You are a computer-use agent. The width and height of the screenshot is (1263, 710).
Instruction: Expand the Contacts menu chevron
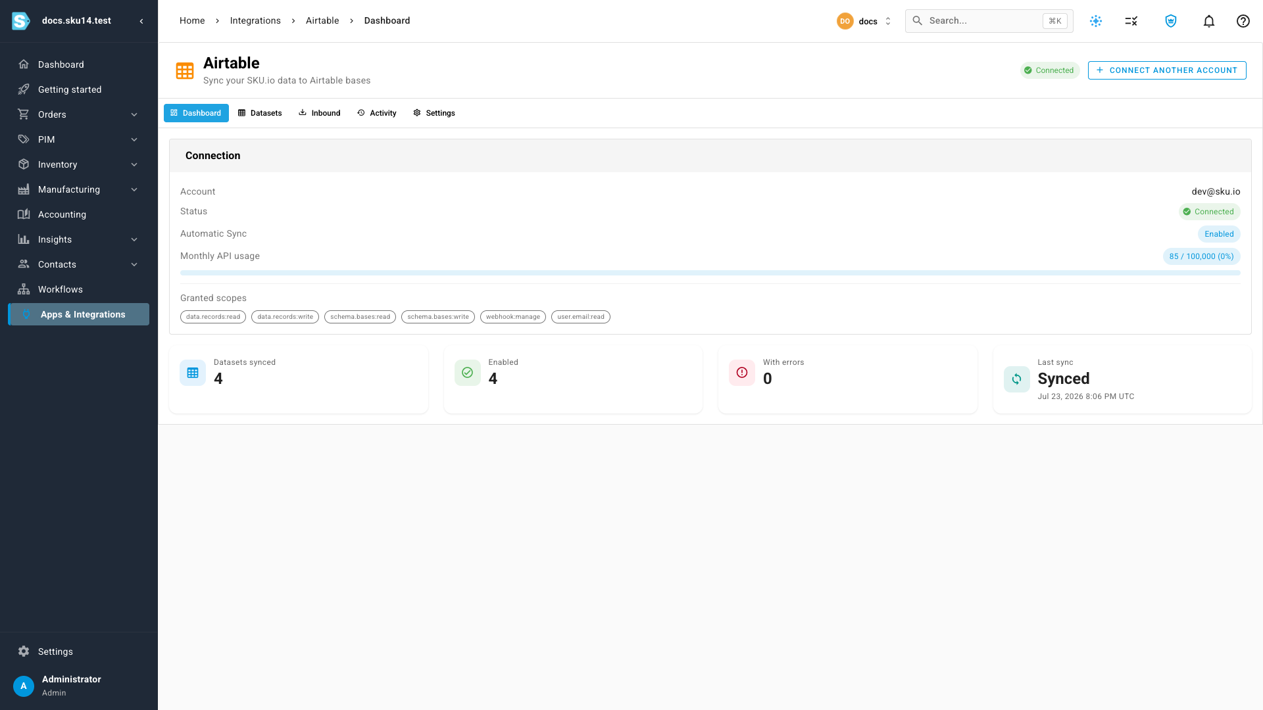point(134,264)
